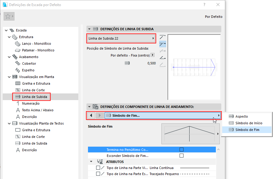Click Linha Contínua line type value
Screen dimensions: 273x179
coord(161,168)
